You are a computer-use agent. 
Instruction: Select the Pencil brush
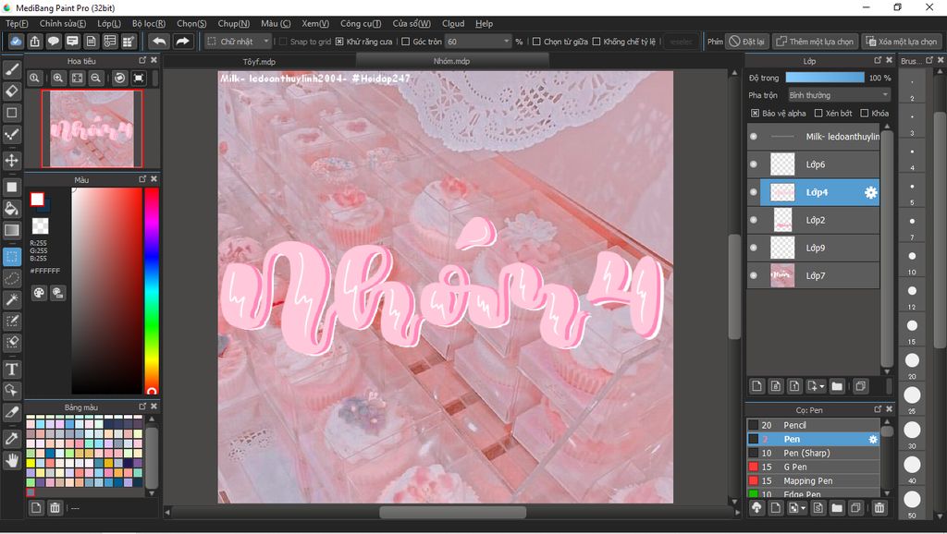[813, 425]
